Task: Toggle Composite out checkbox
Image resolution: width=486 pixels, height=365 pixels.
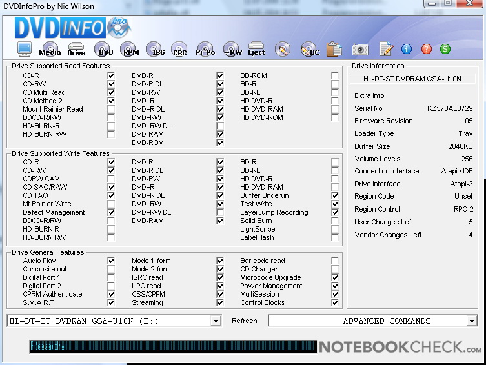Action: [111, 269]
